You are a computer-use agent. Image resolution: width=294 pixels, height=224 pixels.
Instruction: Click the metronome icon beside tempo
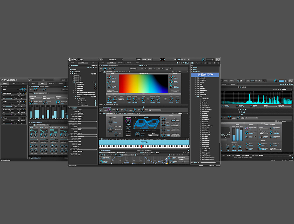pos(182,60)
